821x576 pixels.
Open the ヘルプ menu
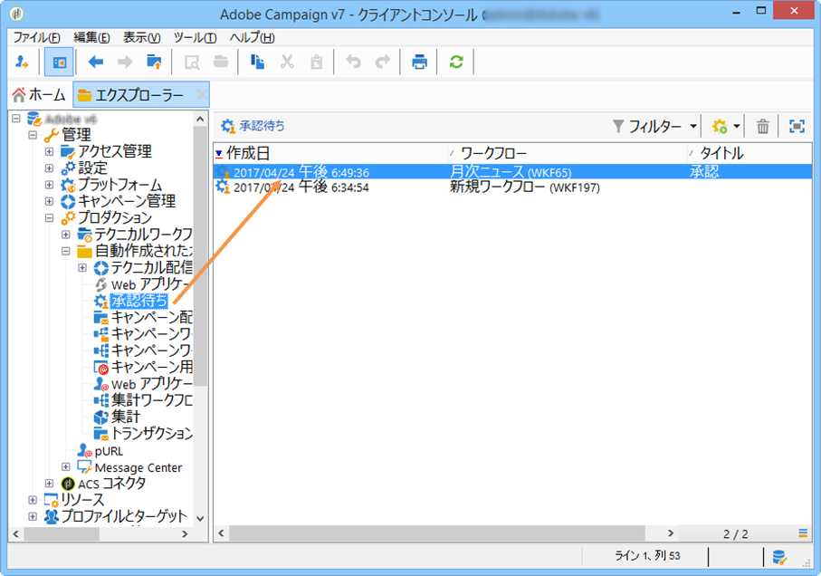(252, 38)
